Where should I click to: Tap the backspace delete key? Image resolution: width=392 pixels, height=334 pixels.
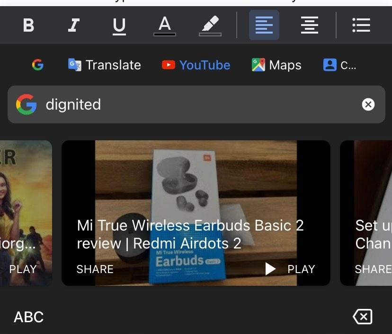[x=363, y=317]
